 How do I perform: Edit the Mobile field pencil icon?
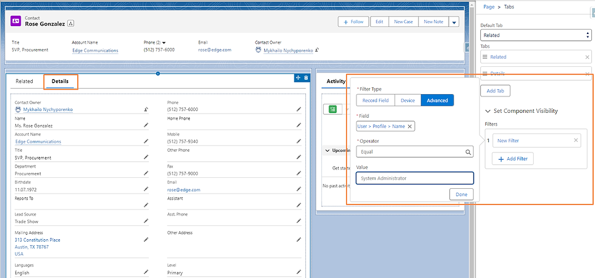coord(299,141)
